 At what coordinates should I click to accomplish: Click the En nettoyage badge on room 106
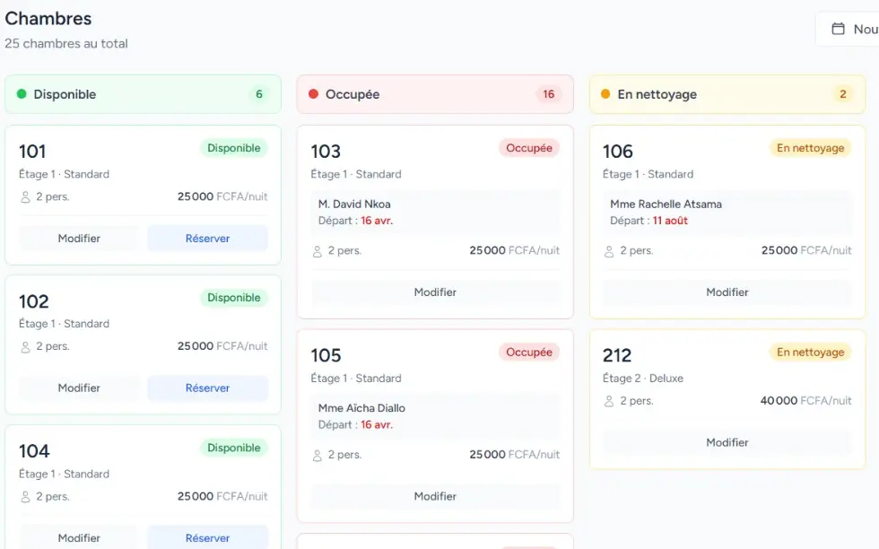[810, 148]
